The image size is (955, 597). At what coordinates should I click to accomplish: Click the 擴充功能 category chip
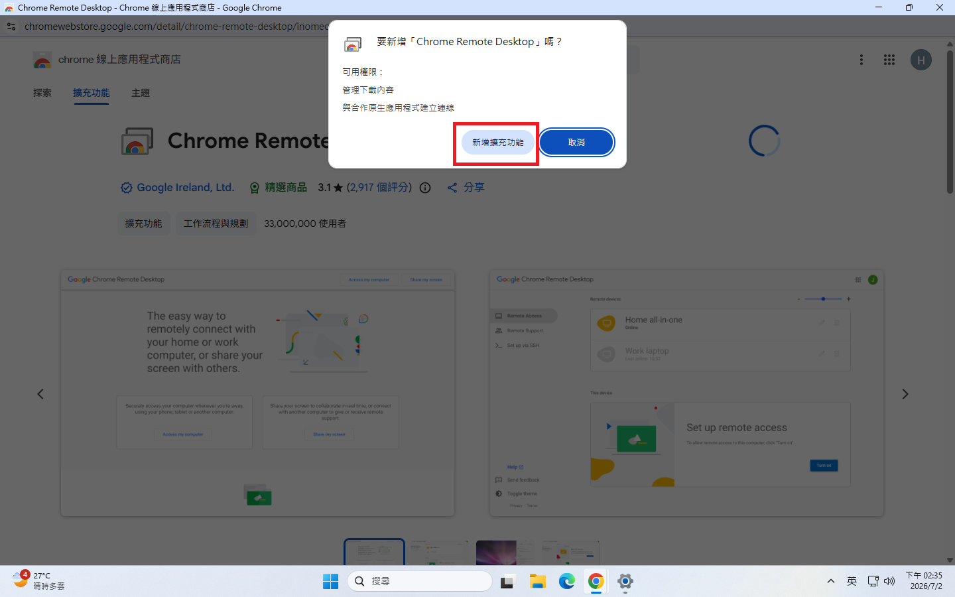pos(143,224)
